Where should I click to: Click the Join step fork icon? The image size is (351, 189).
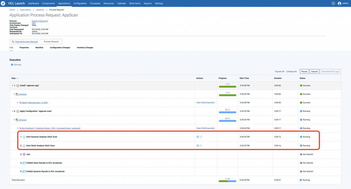click(24, 154)
